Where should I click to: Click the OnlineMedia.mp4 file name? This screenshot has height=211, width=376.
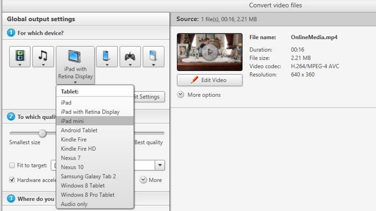click(x=314, y=37)
